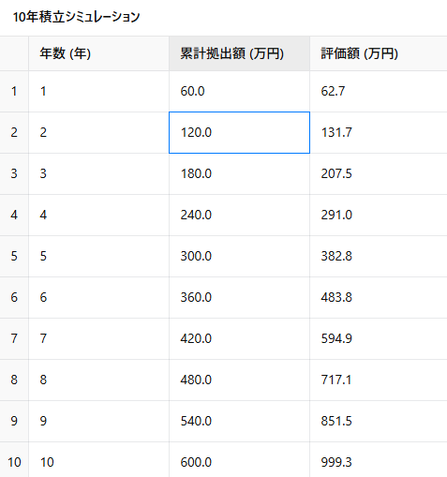Click the 評価額 cell showing 131.7
Viewport: 447px width, 477px height.
pyautogui.click(x=379, y=132)
